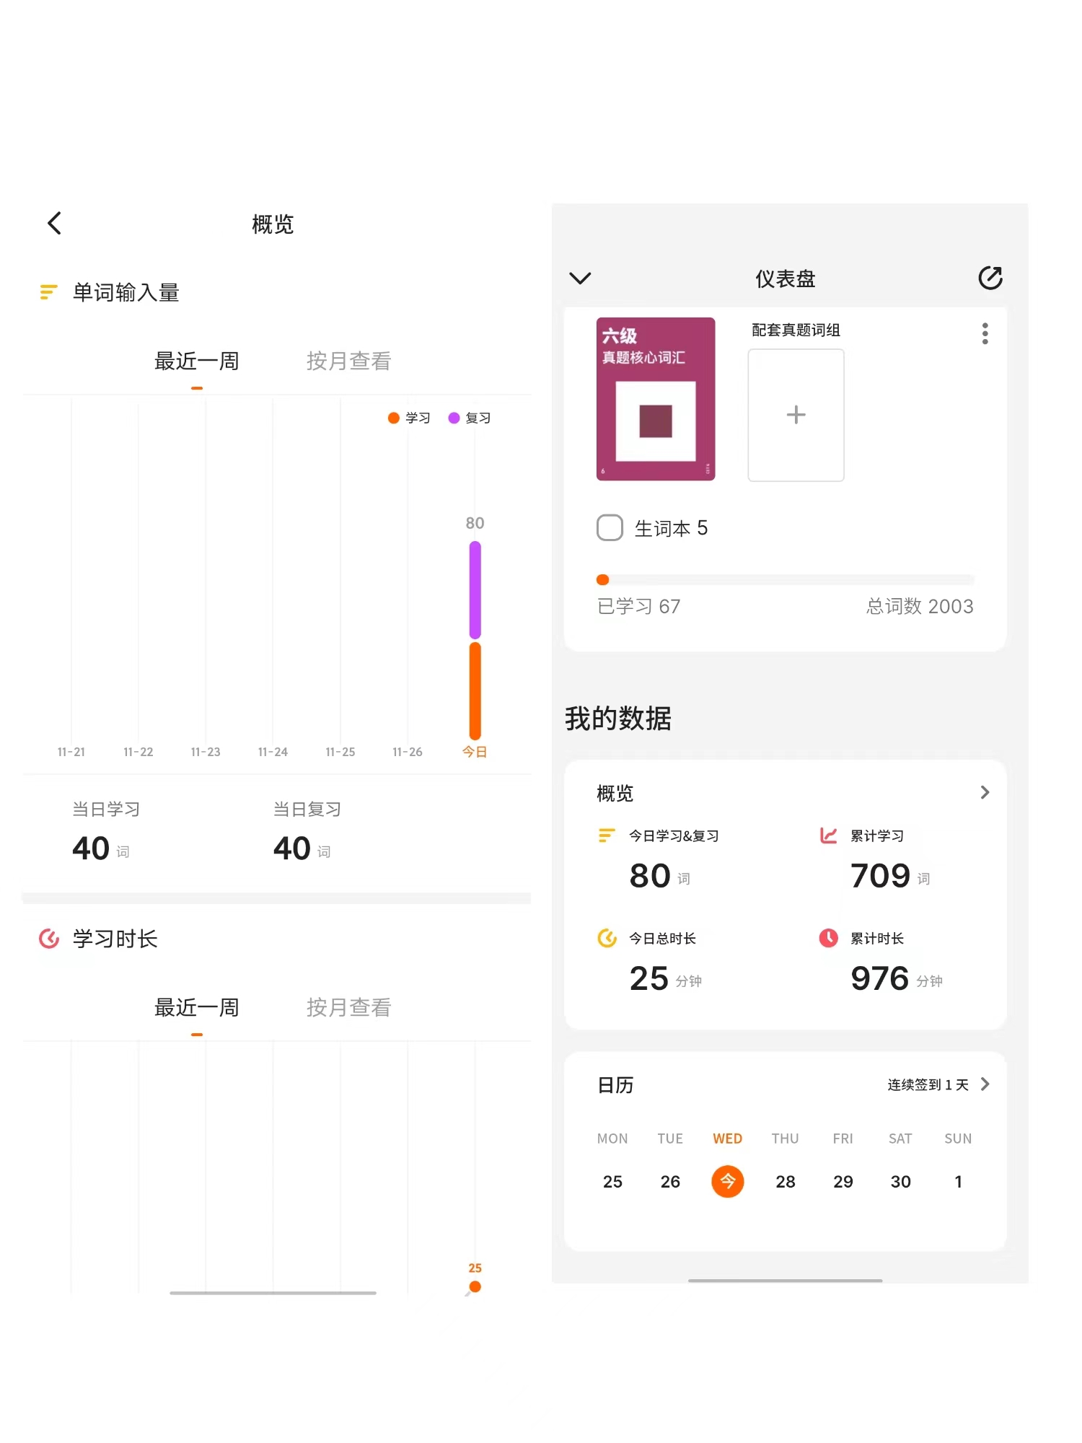Open the three-dot menu on book card

985,333
